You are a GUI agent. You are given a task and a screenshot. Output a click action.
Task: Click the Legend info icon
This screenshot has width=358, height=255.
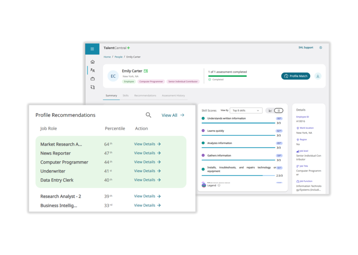(219, 185)
